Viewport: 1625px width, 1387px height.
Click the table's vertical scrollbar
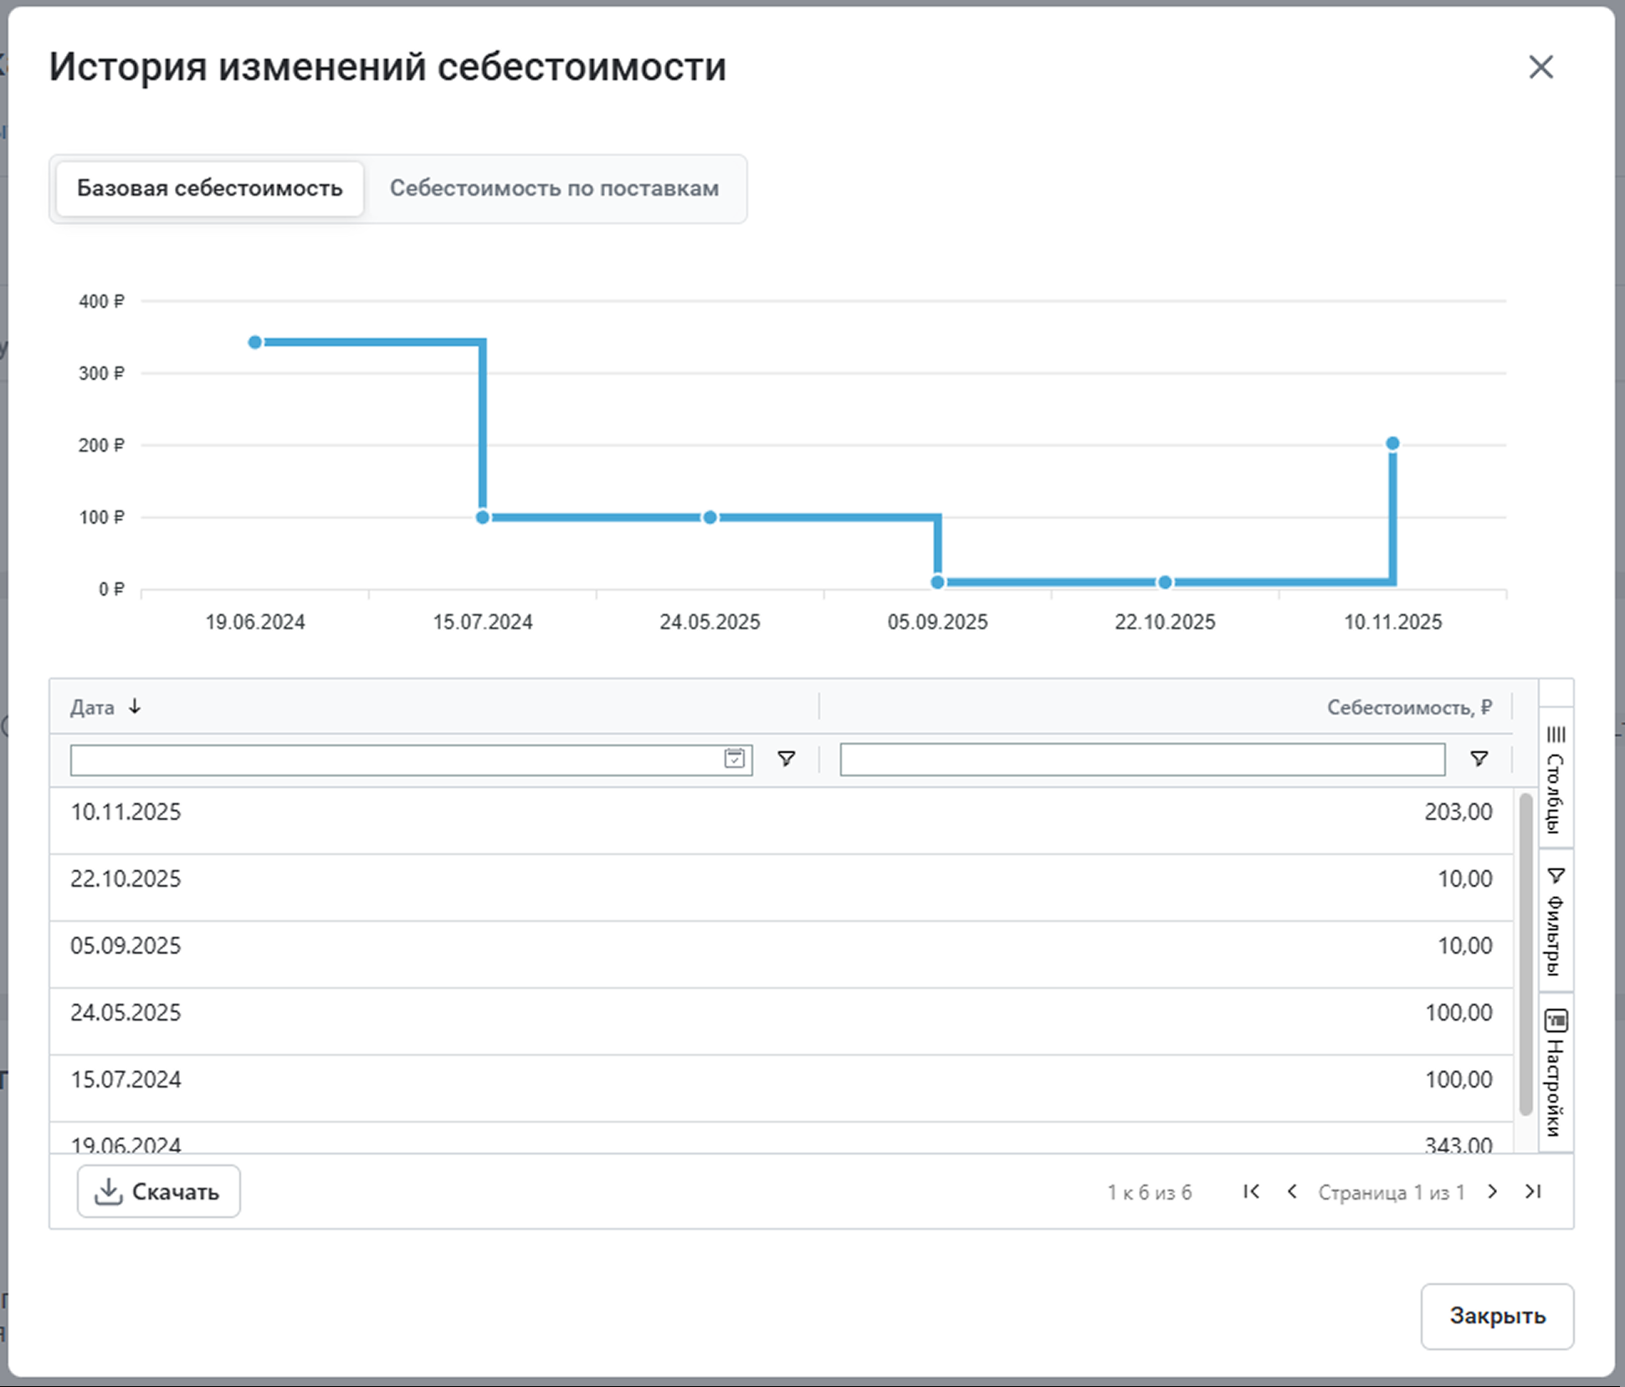coord(1525,954)
